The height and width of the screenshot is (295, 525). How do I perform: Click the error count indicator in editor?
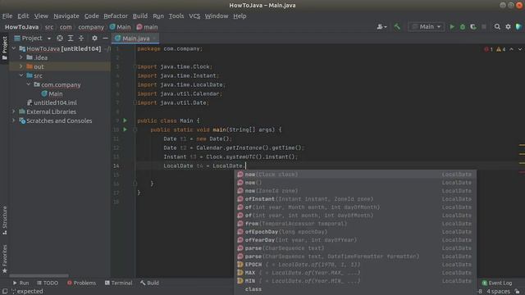489,49
